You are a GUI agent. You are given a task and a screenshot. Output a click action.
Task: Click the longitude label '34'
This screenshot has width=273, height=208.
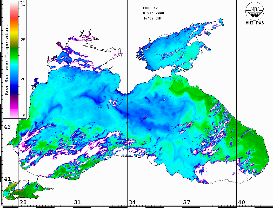pos(132,202)
